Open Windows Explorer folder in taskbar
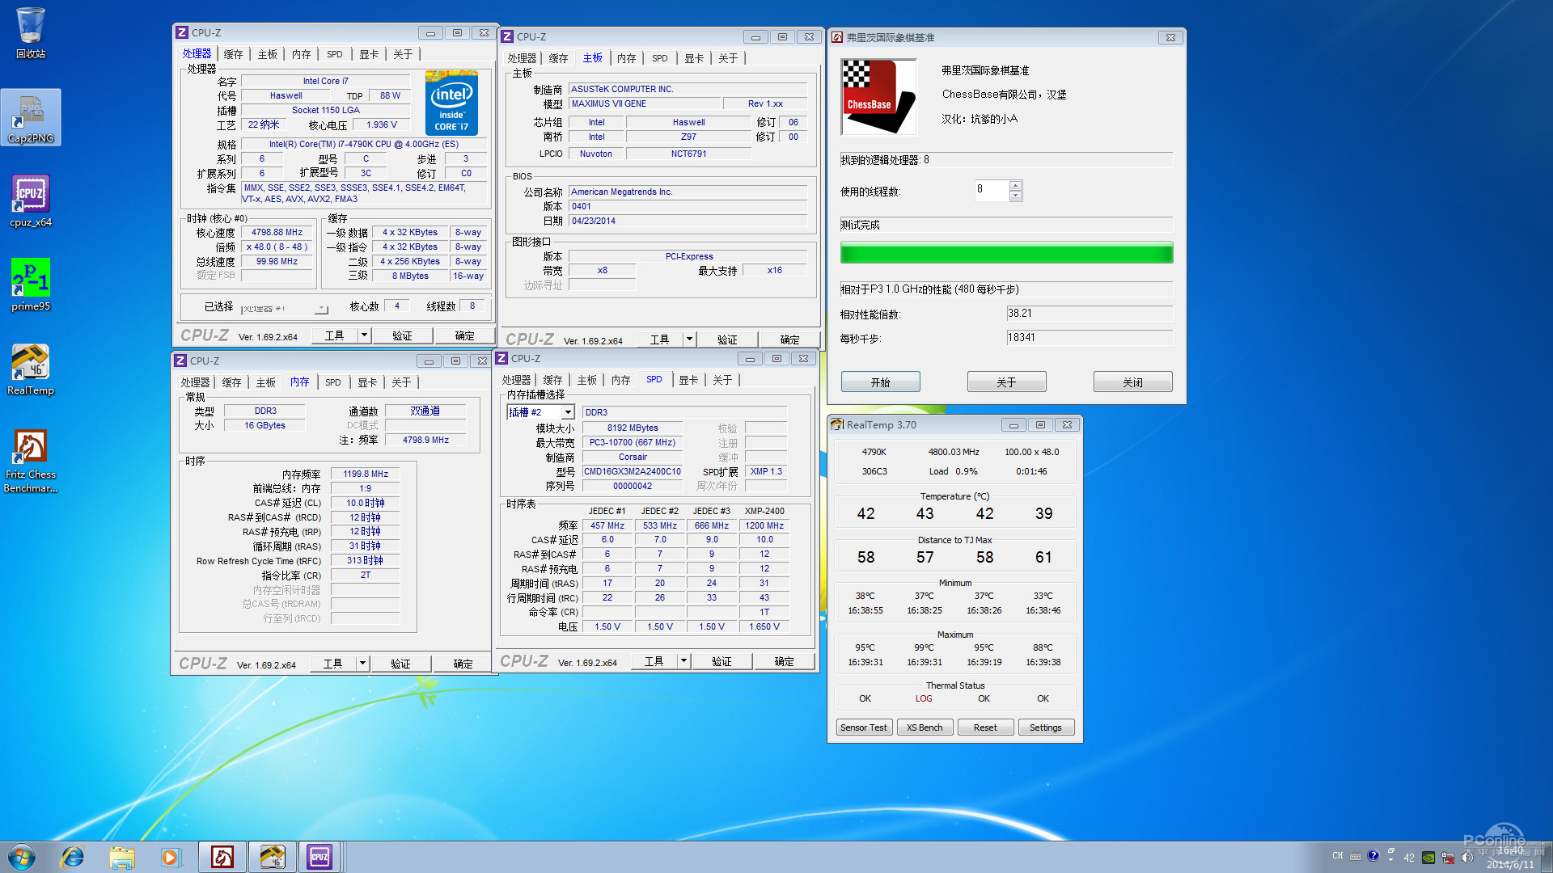The image size is (1553, 873). 122,857
